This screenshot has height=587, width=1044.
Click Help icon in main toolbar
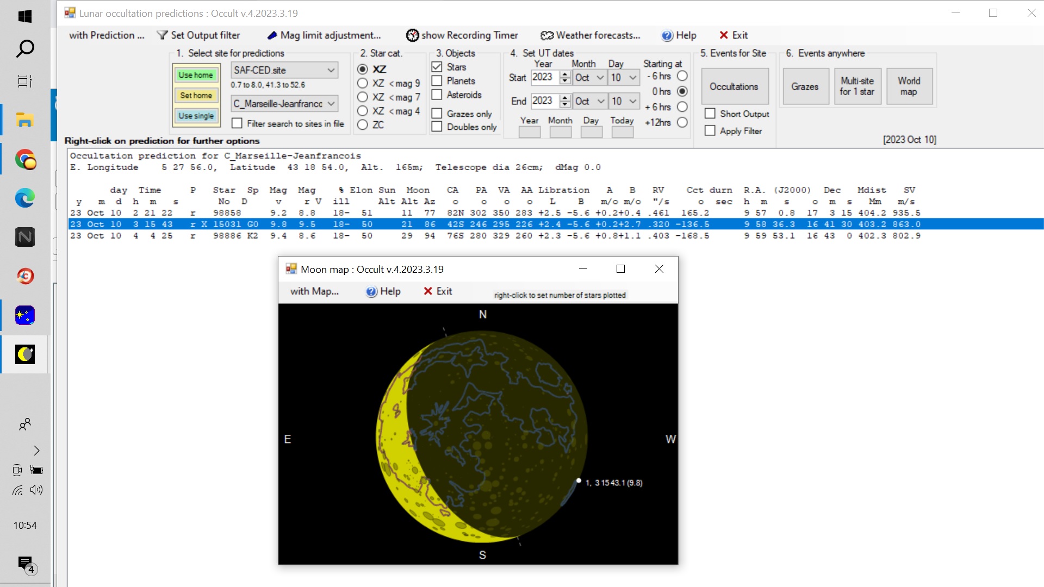[667, 35]
